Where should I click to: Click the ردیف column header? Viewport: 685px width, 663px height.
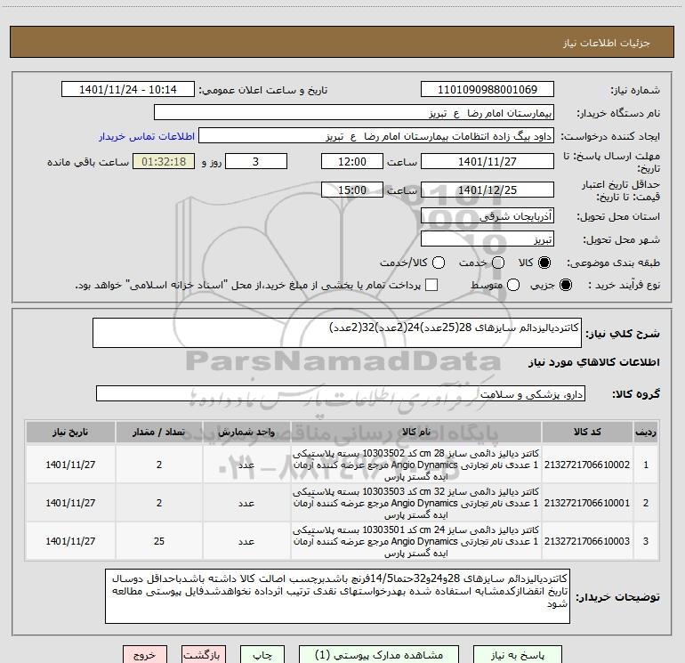pyautogui.click(x=646, y=433)
